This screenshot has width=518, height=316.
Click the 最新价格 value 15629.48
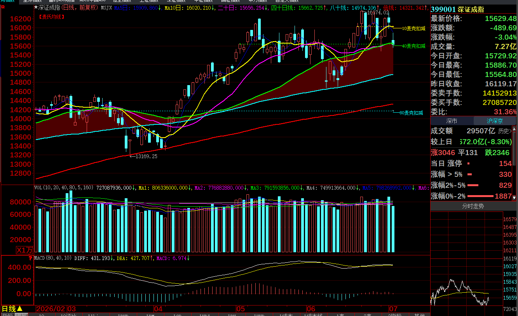tap(501, 19)
